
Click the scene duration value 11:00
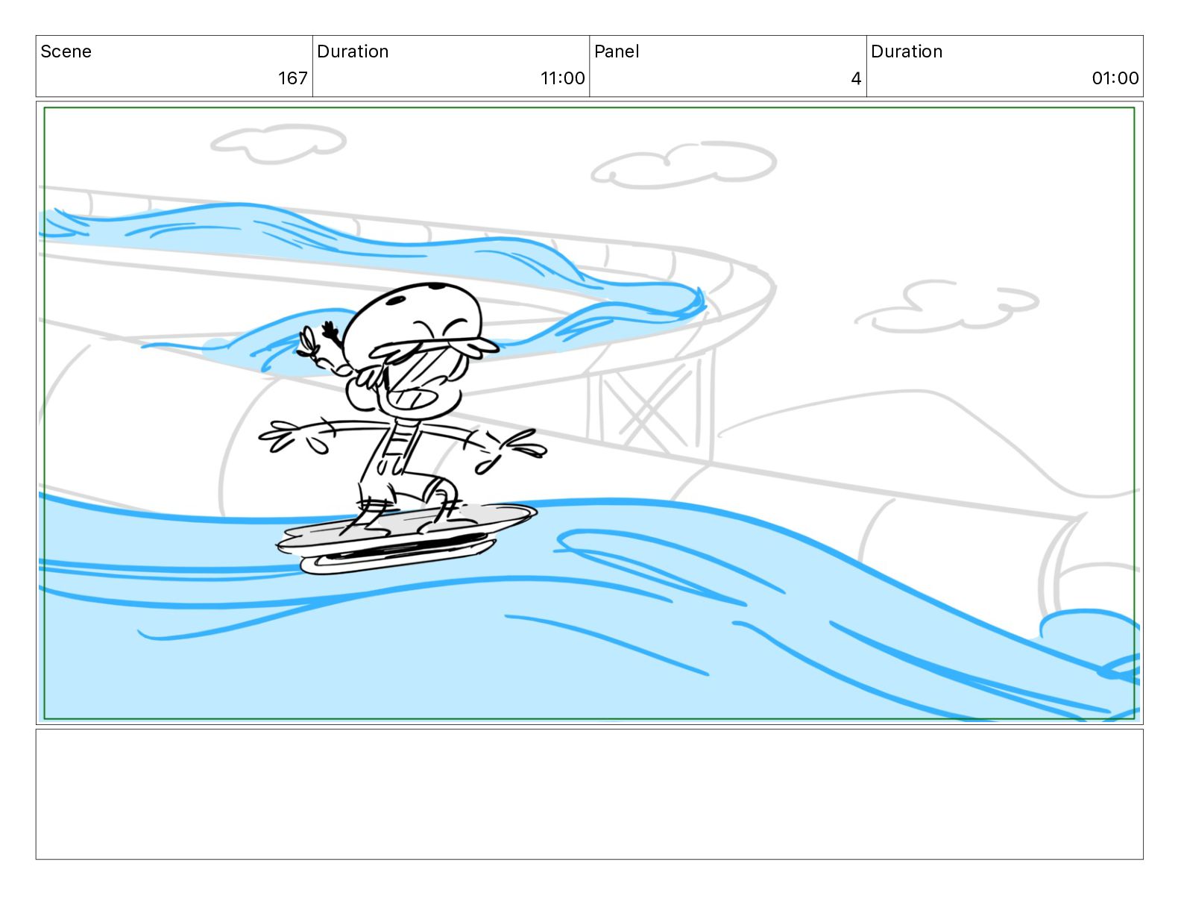tap(563, 78)
